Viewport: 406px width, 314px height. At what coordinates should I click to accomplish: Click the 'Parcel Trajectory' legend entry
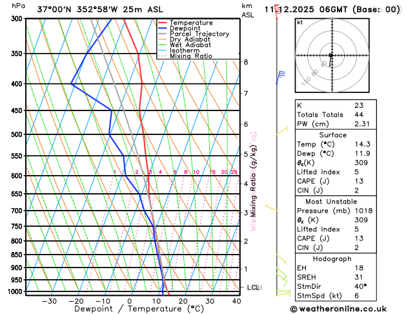pyautogui.click(x=194, y=34)
